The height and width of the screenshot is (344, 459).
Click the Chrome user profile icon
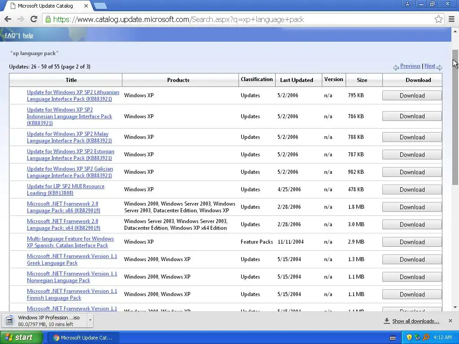pos(407,4)
